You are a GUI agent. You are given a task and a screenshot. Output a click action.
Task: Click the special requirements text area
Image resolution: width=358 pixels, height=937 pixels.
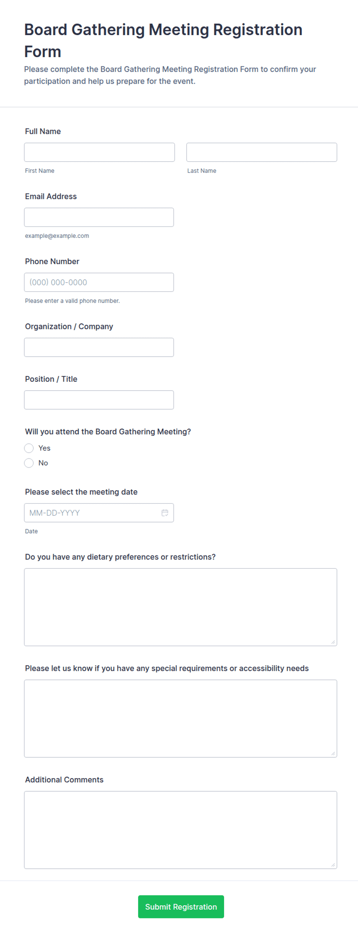coord(181,718)
